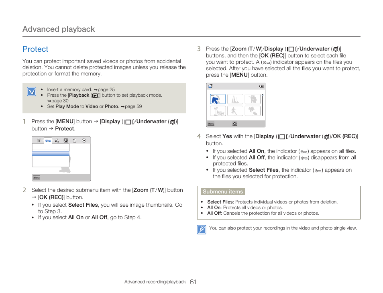This screenshot has width=383, height=293.
Task: Select the palm tree thumbnail
Action: [x=253, y=111]
